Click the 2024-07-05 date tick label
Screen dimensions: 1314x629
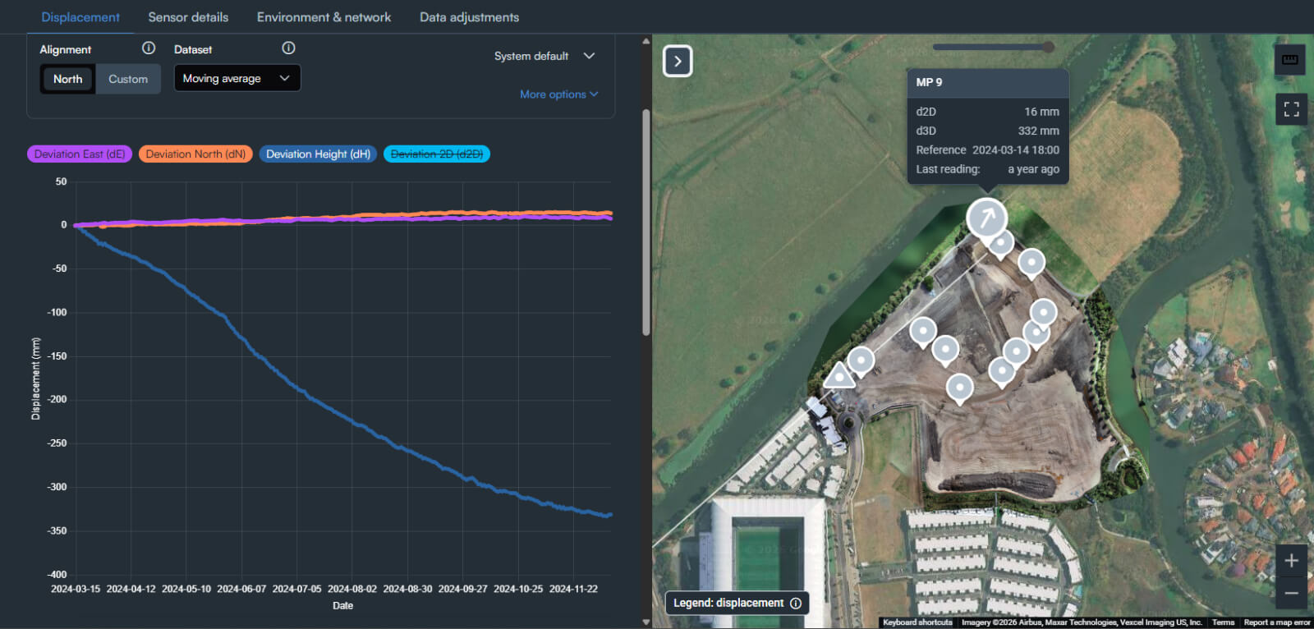(x=296, y=589)
